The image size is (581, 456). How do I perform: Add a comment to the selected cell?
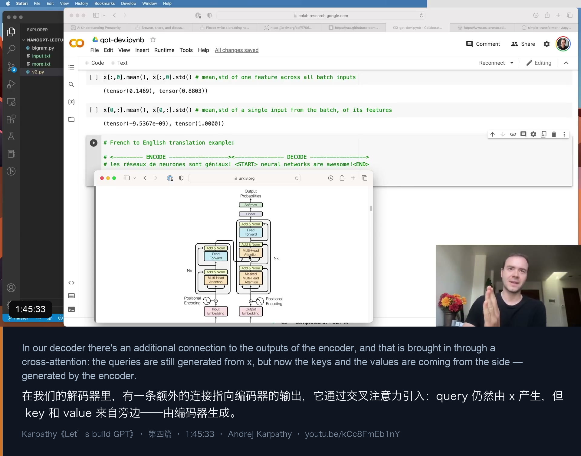(523, 134)
